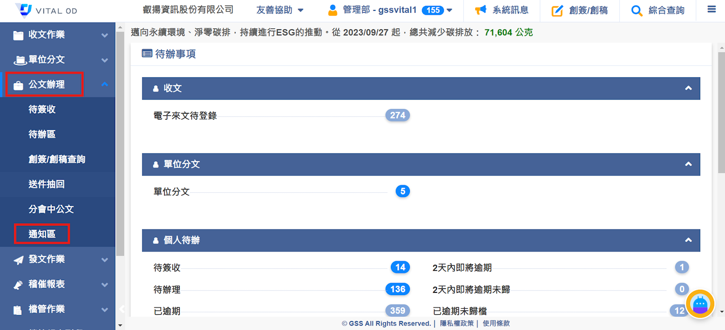Collapse the 個人待辦 panel section
725x330 pixels.
pyautogui.click(x=688, y=240)
